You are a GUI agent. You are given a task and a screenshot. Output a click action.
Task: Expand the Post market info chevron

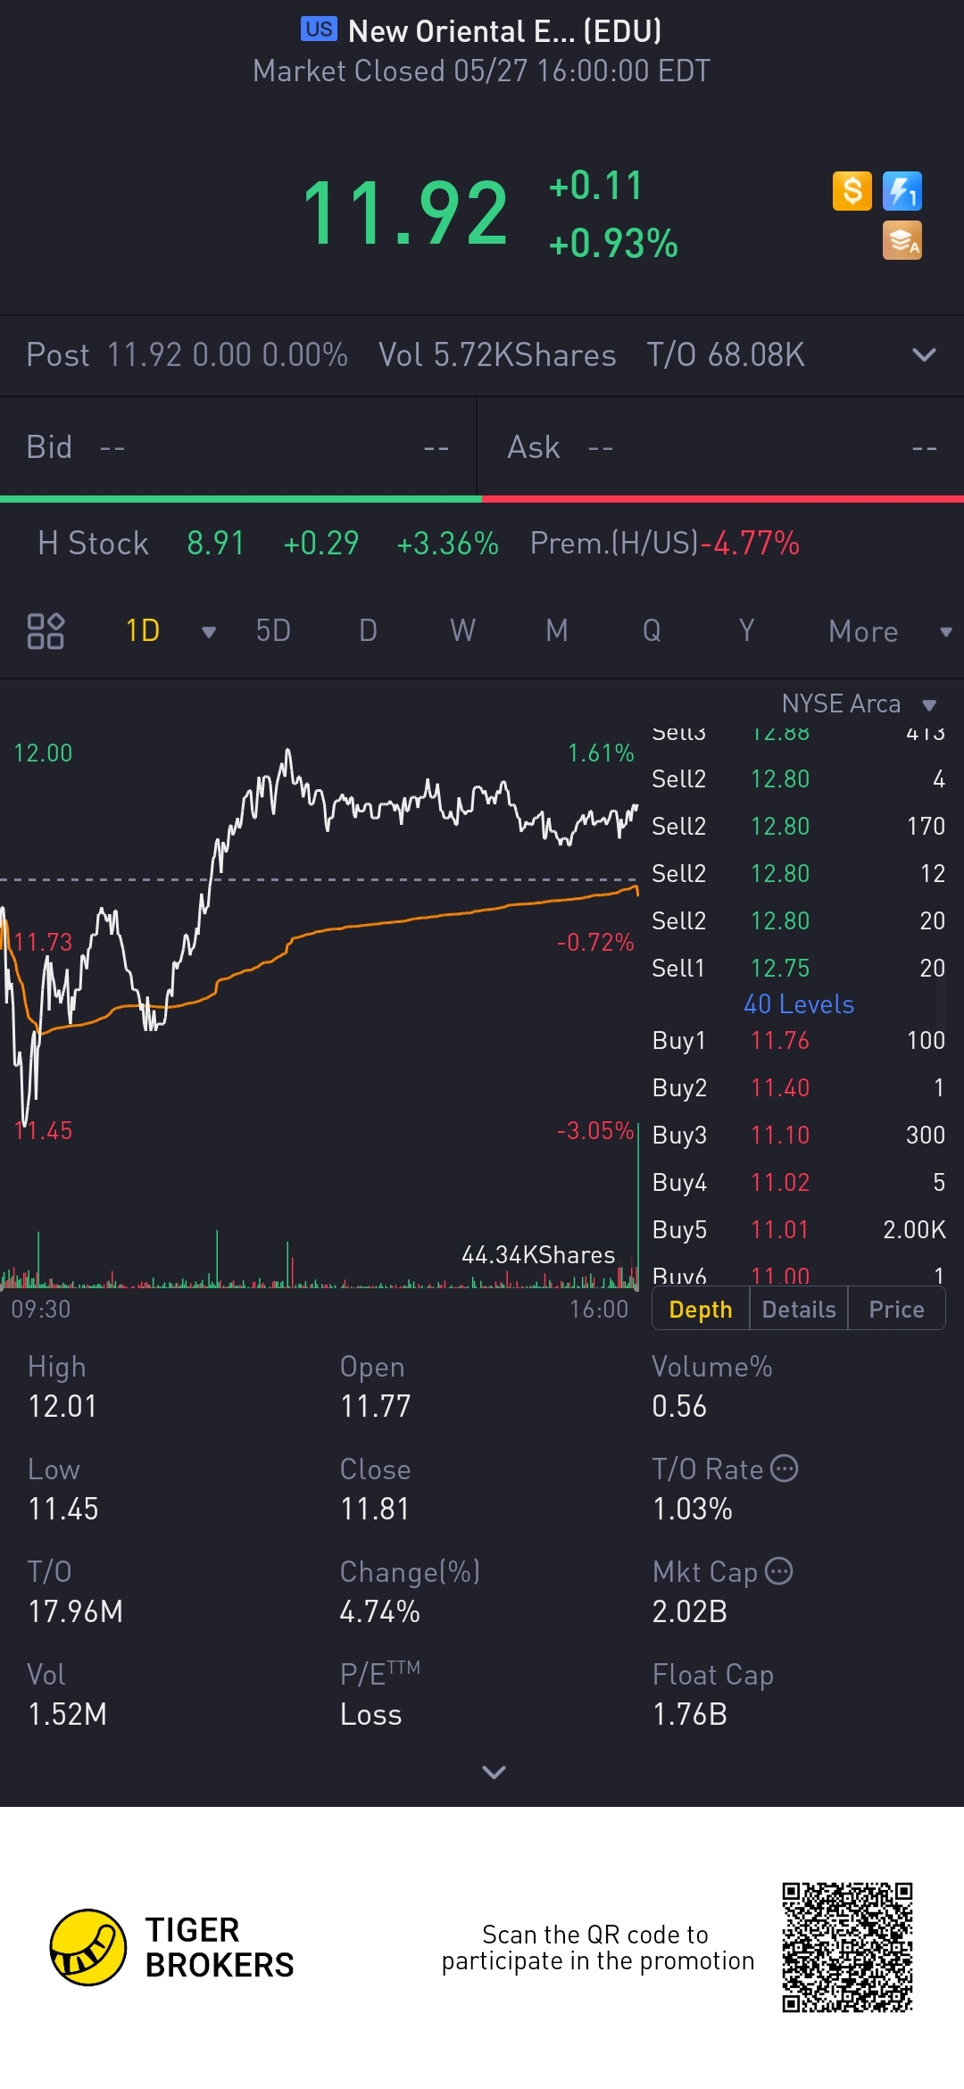click(x=924, y=355)
